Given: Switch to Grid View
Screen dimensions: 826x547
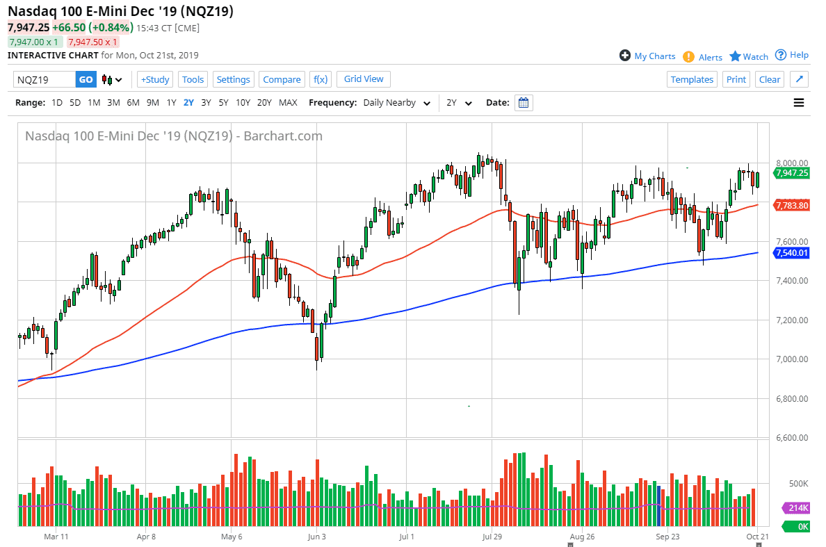Looking at the screenshot, I should [363, 79].
